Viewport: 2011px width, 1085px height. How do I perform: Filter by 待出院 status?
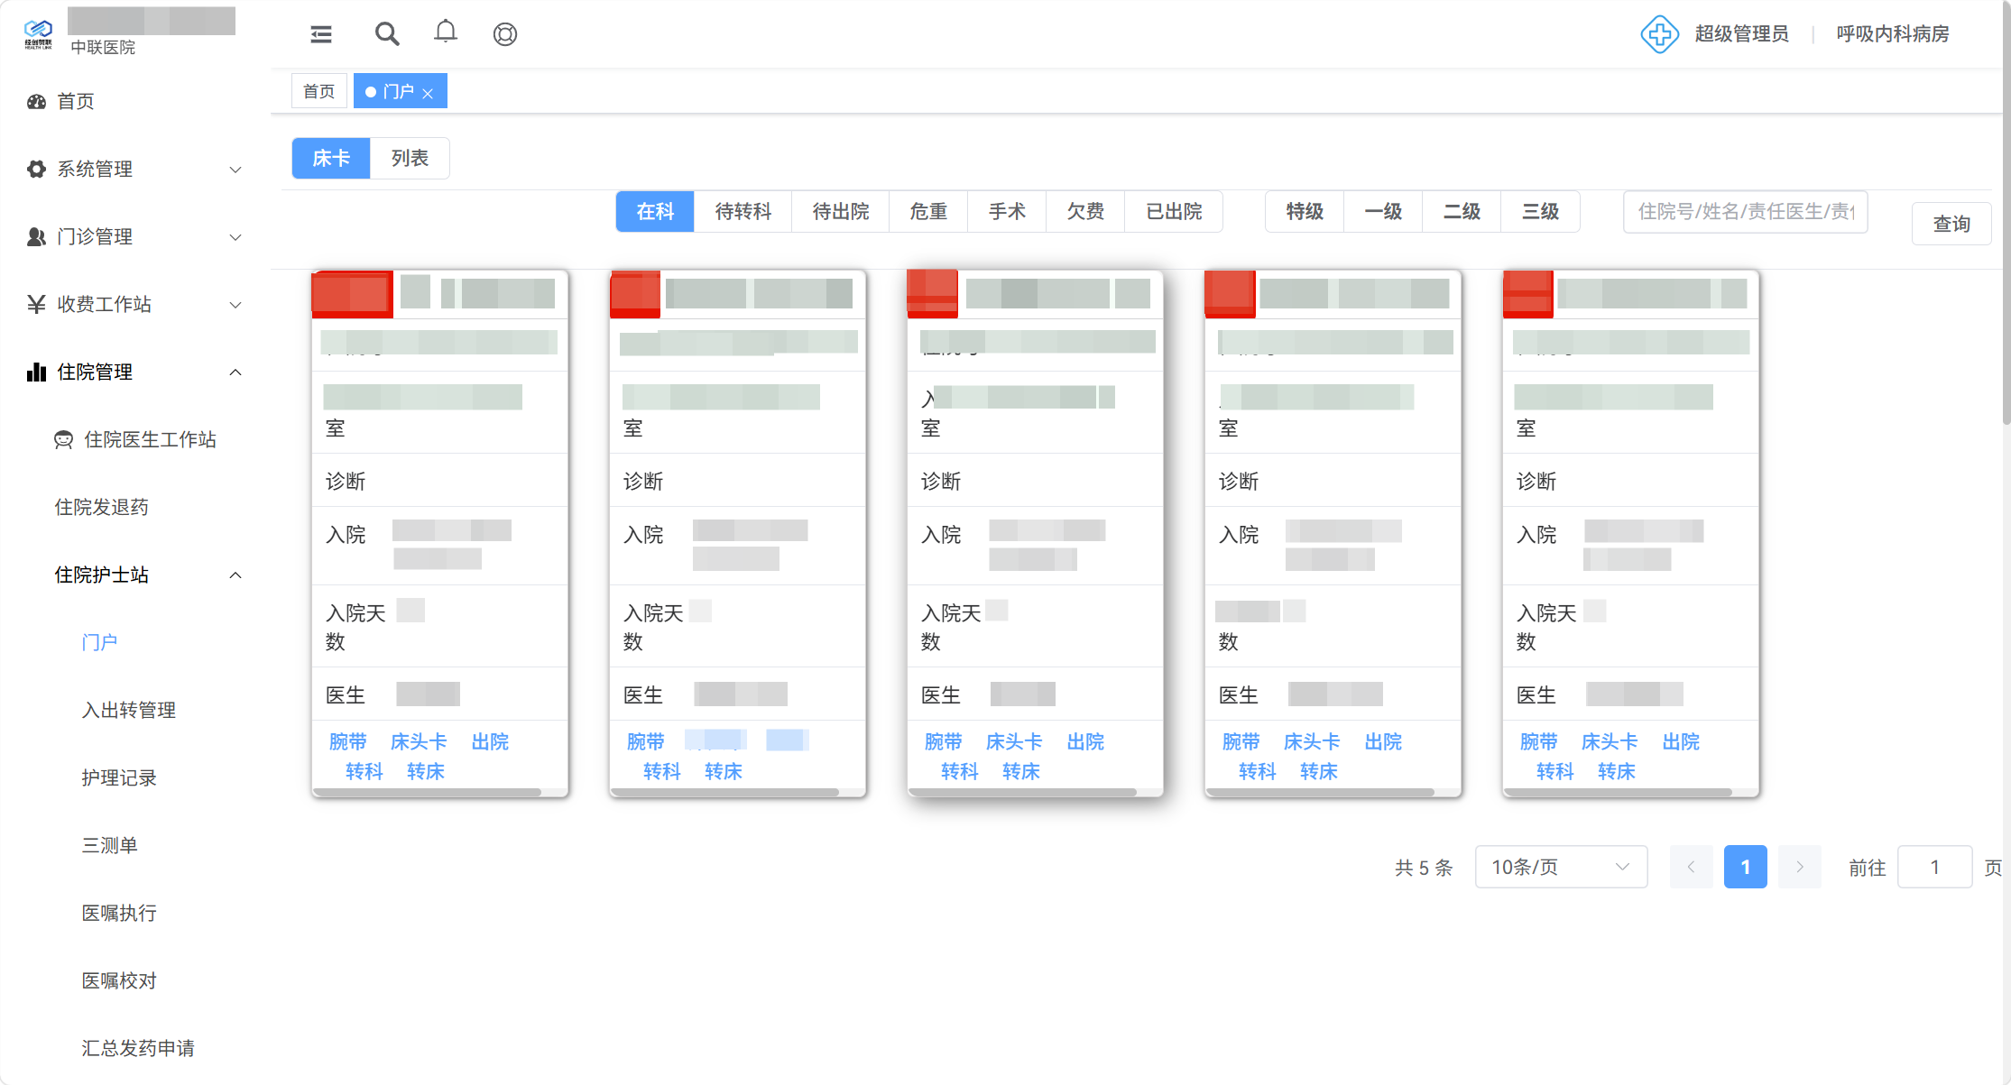point(840,211)
